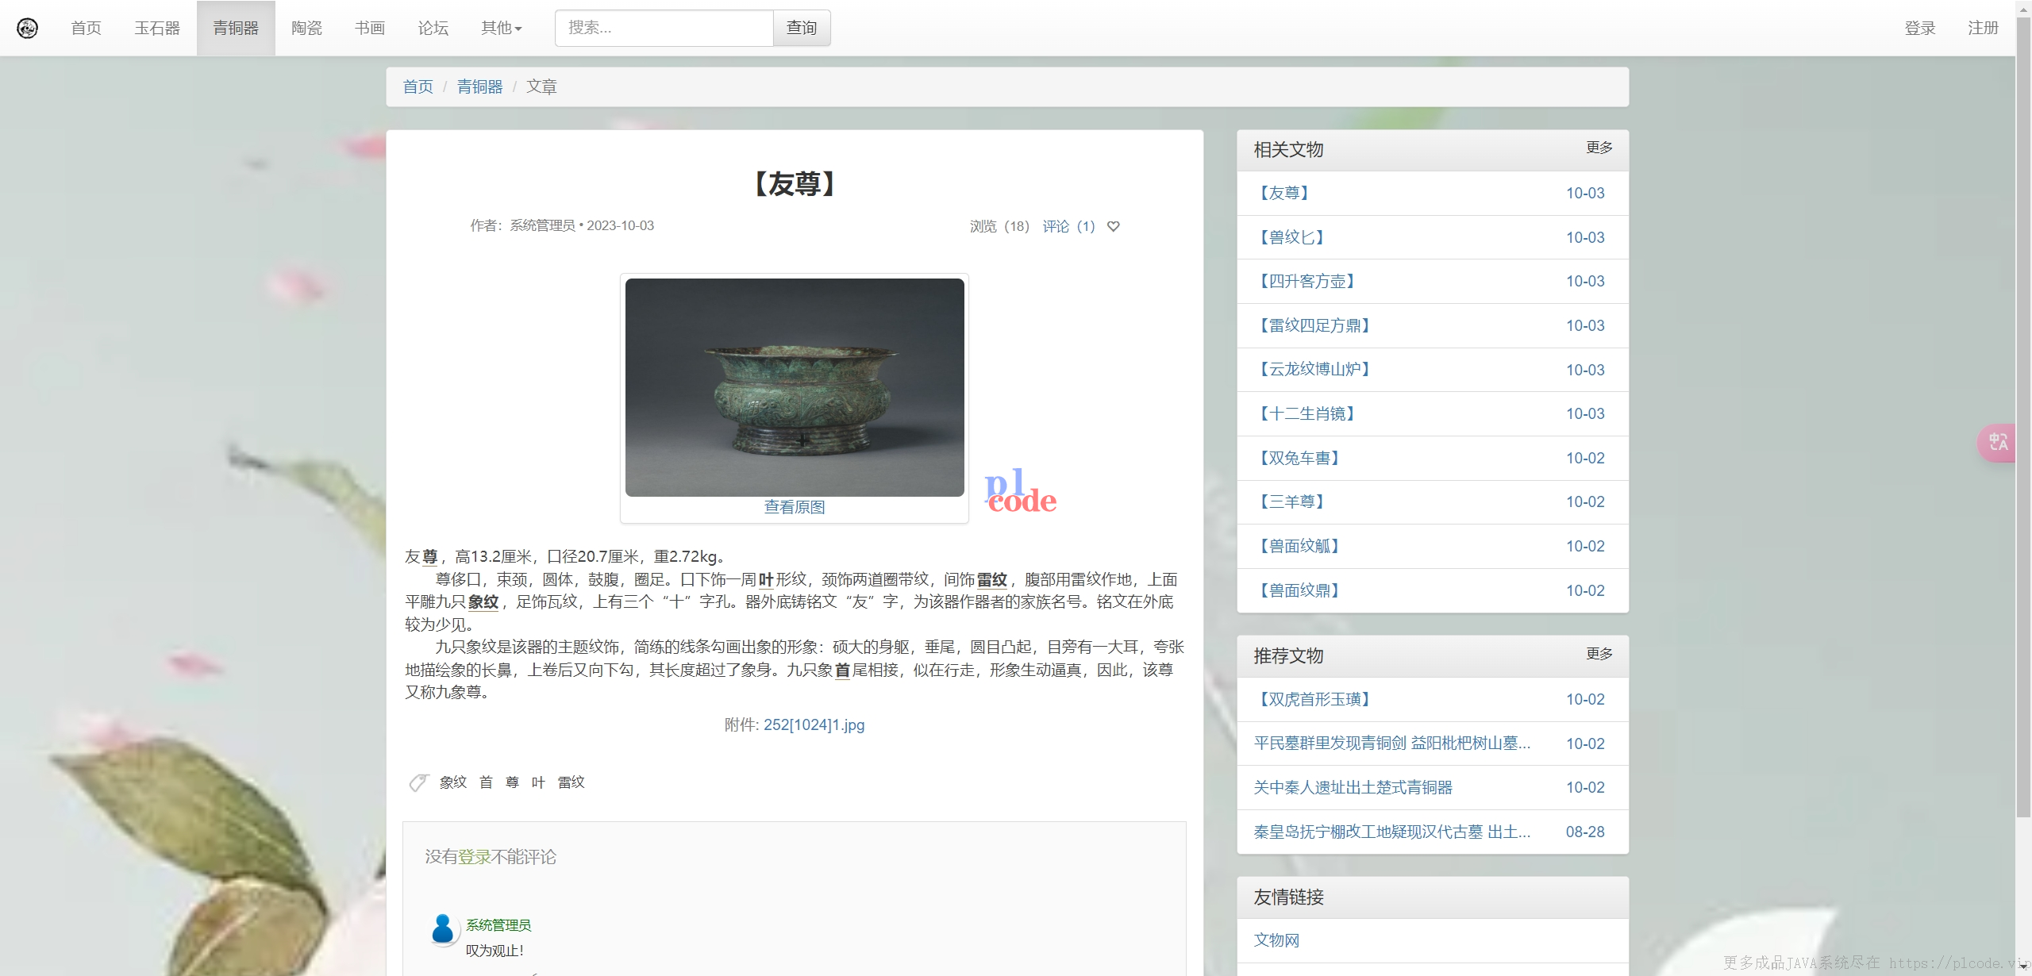Open 【雷纹四足方鼎】 related item

point(1315,325)
